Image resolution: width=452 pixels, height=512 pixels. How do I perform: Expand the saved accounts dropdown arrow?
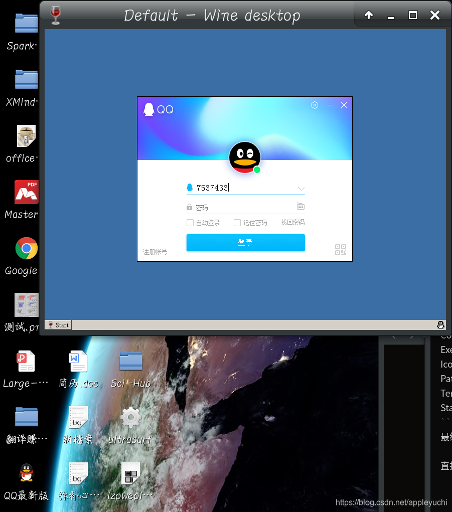[301, 189]
